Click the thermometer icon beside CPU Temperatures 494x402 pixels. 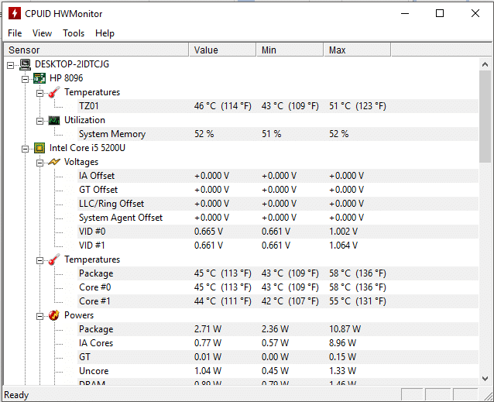(54, 259)
